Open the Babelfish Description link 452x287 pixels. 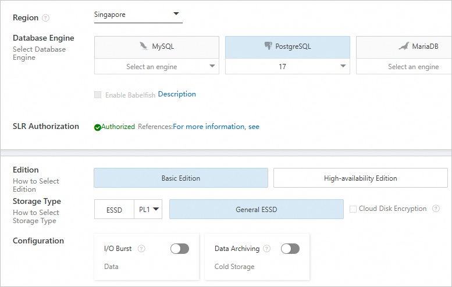click(177, 94)
